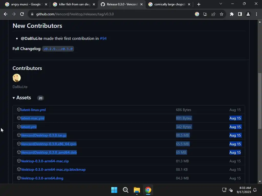Image resolution: width=262 pixels, height=196 pixels.
Task: Click the assets count badge 20
Action: click(40, 98)
